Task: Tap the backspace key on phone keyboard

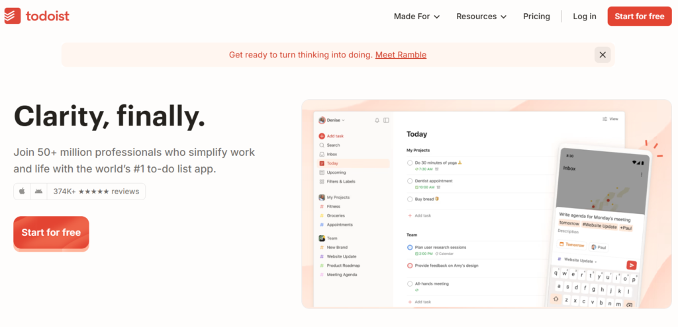Action: [x=629, y=305]
